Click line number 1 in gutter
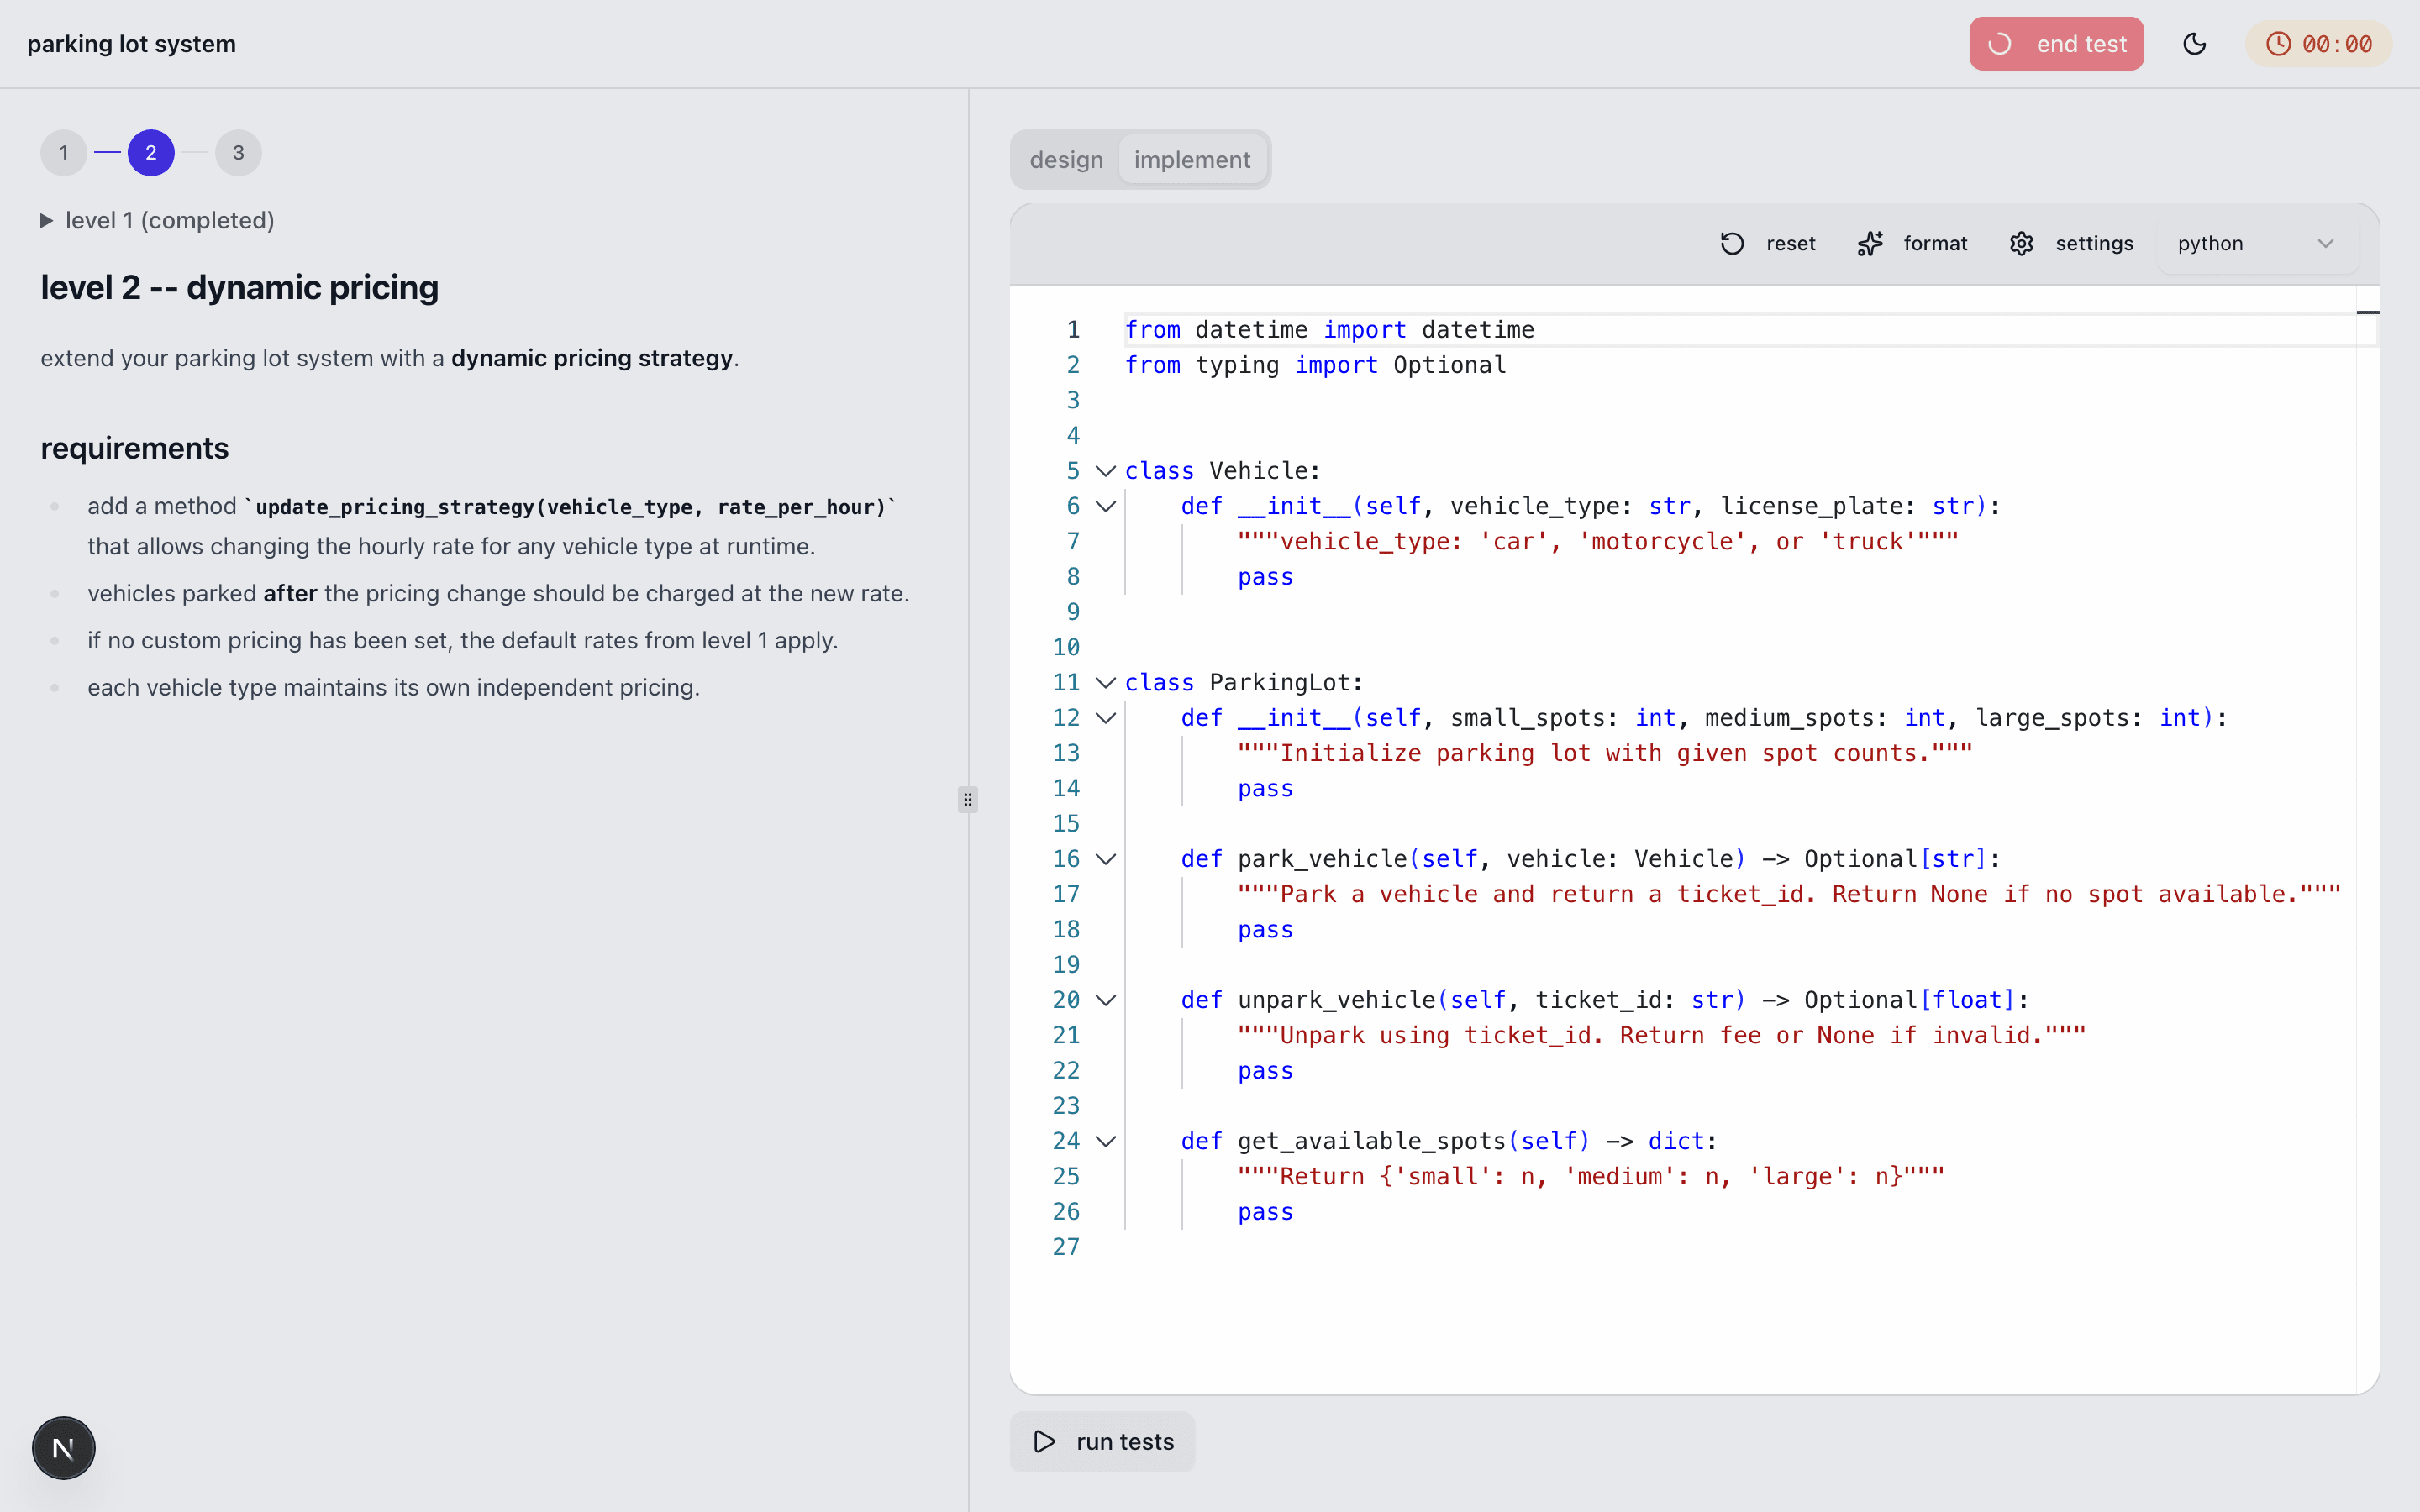2420x1512 pixels. point(1073,330)
